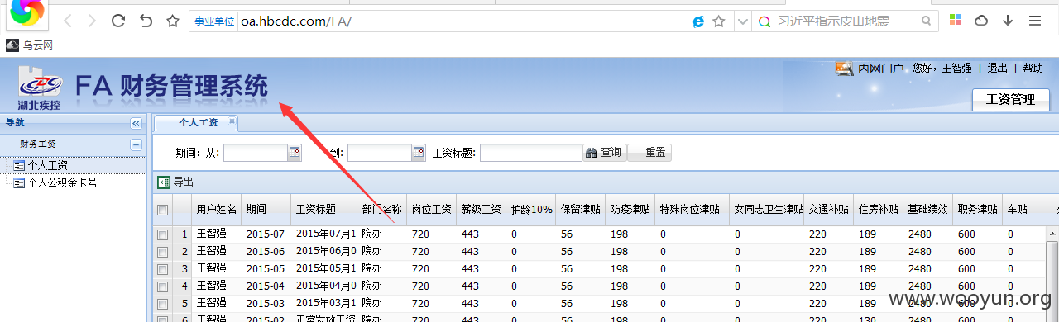Close the 个人工资 tab
1059x322 pixels.
232,121
